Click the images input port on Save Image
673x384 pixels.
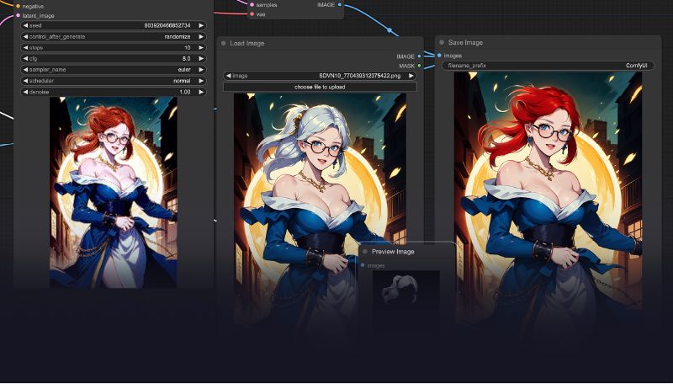click(439, 56)
